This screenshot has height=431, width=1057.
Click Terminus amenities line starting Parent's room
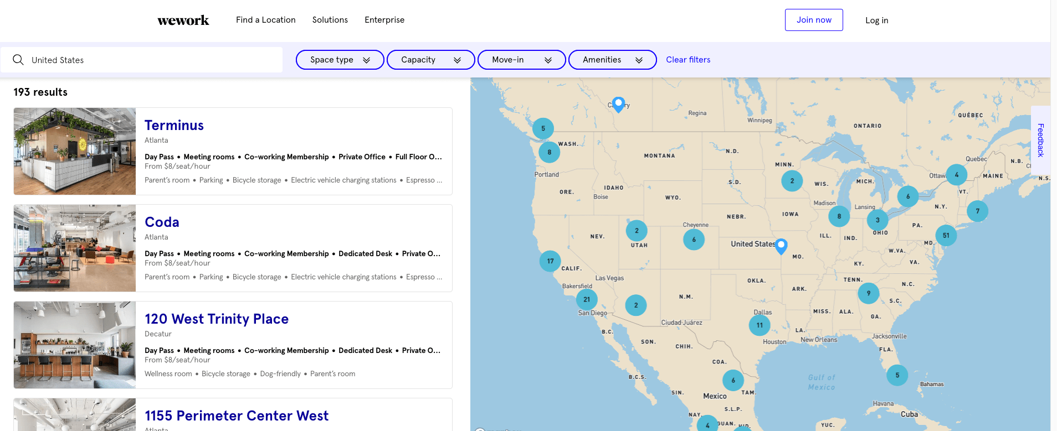[294, 180]
